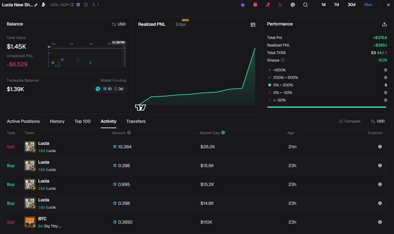Click the Tradeable Balance $1.39K
This screenshot has height=234, width=394.
pos(15,89)
